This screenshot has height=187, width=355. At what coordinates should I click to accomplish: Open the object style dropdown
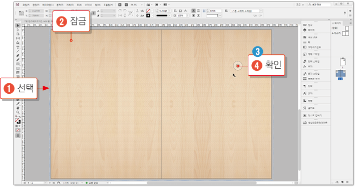pos(261,11)
